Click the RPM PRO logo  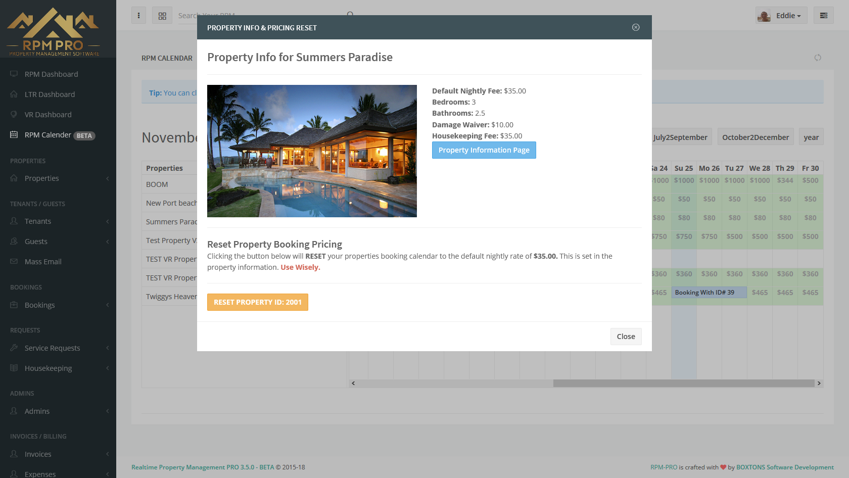click(54, 31)
